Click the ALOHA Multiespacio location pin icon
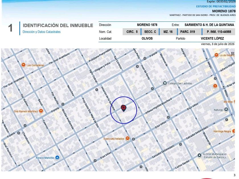The width and height of the screenshot is (239, 179). pos(199,155)
